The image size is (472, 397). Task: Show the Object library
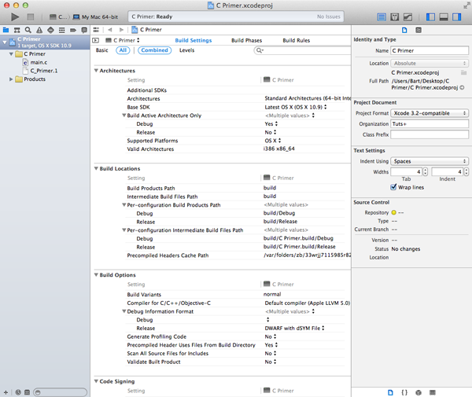click(x=419, y=392)
